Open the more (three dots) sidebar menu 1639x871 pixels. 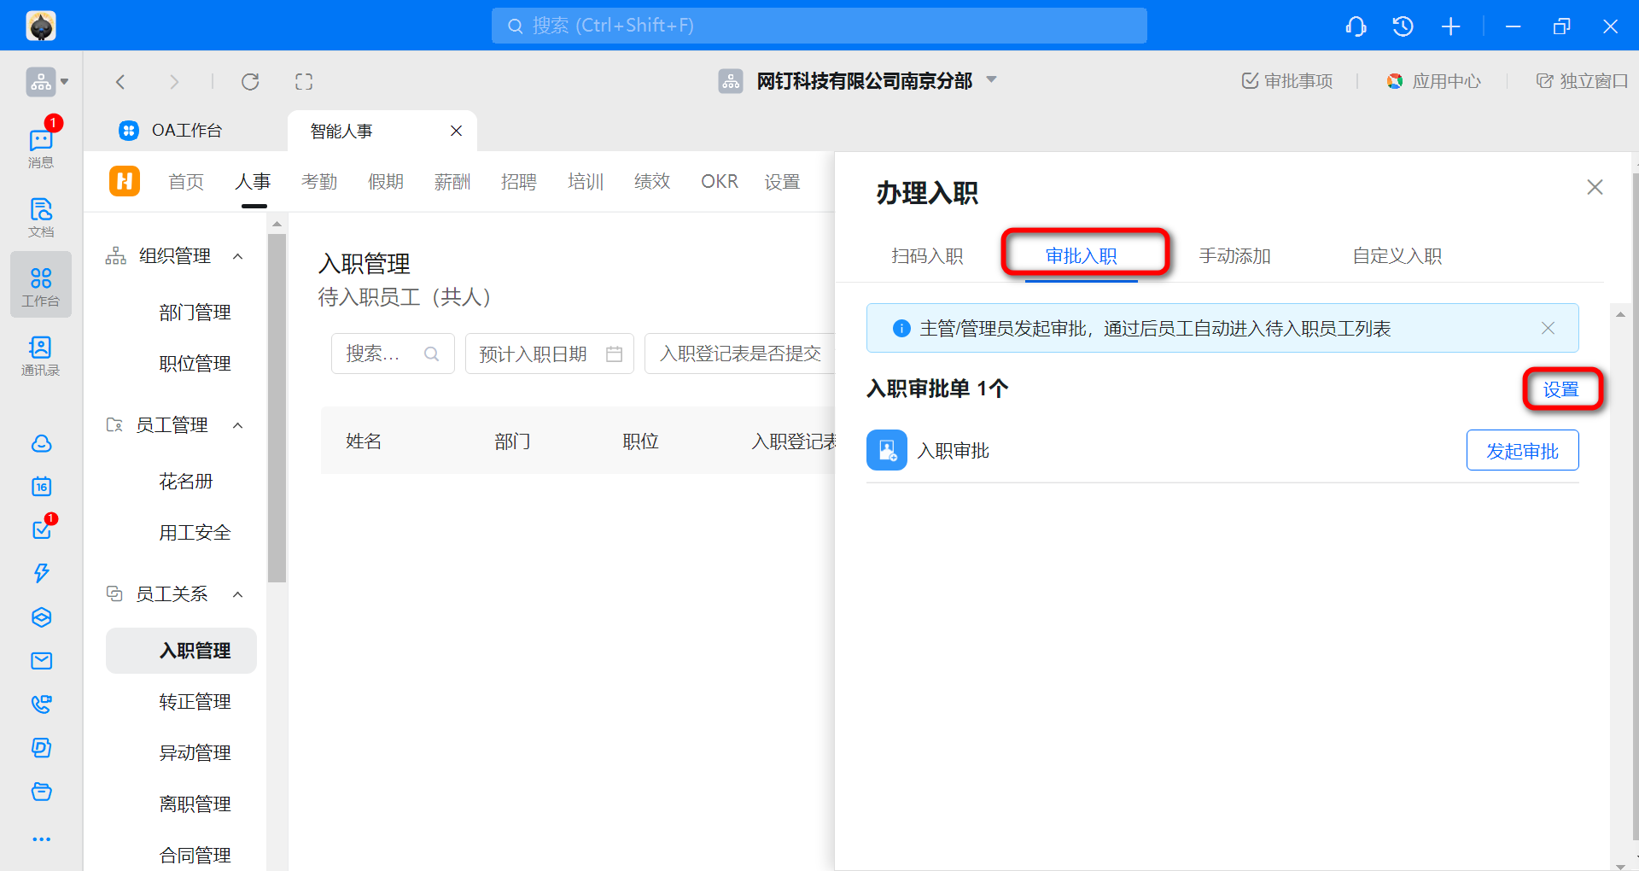[x=41, y=839]
